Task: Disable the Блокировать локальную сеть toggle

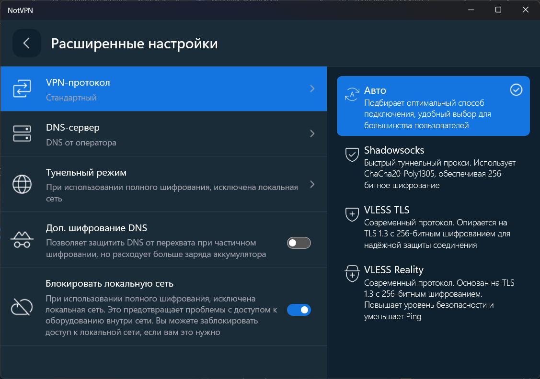Action: point(299,310)
